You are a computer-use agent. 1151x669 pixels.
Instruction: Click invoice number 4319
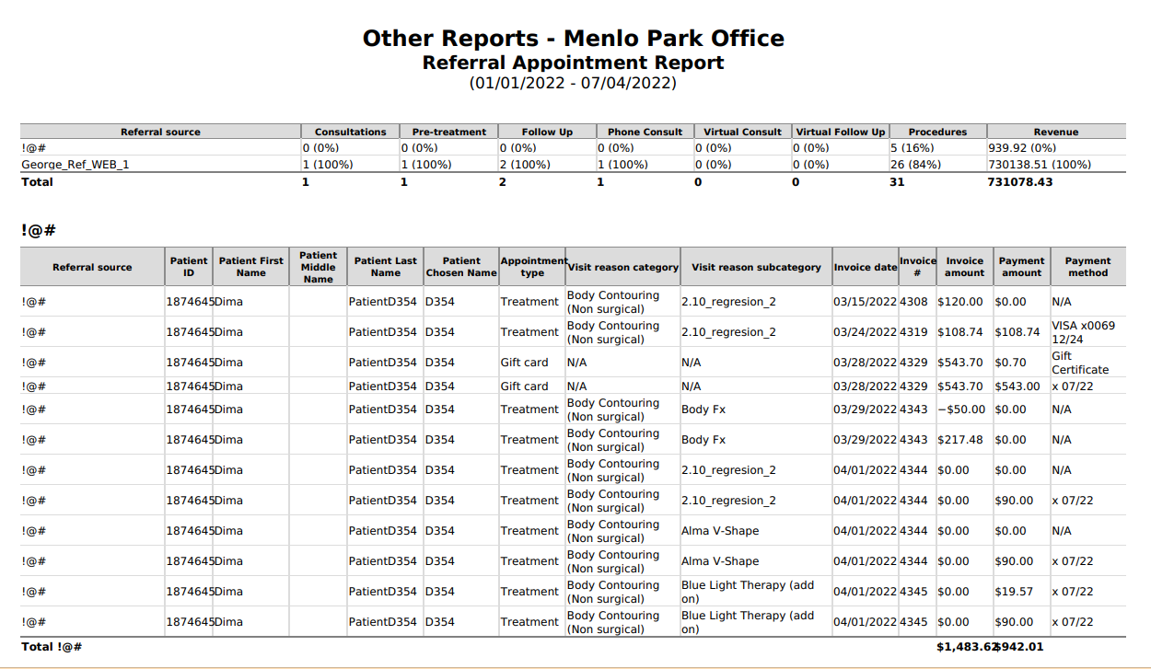point(913,332)
